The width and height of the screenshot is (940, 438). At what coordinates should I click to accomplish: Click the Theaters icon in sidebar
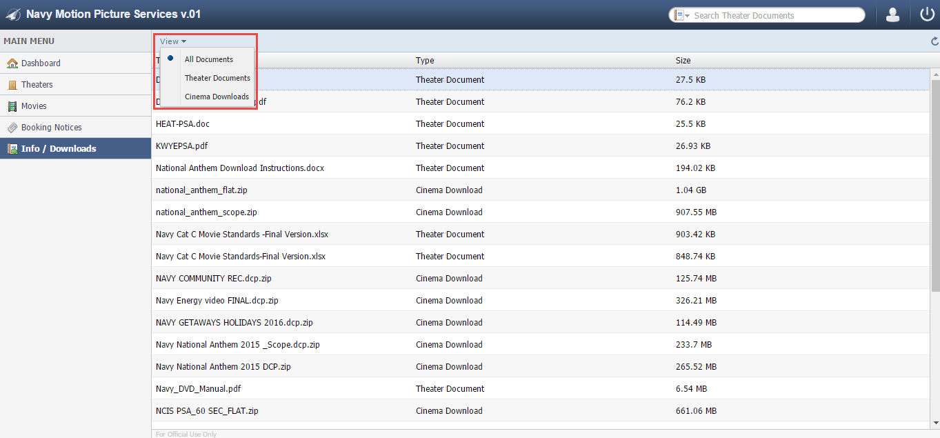(x=12, y=85)
